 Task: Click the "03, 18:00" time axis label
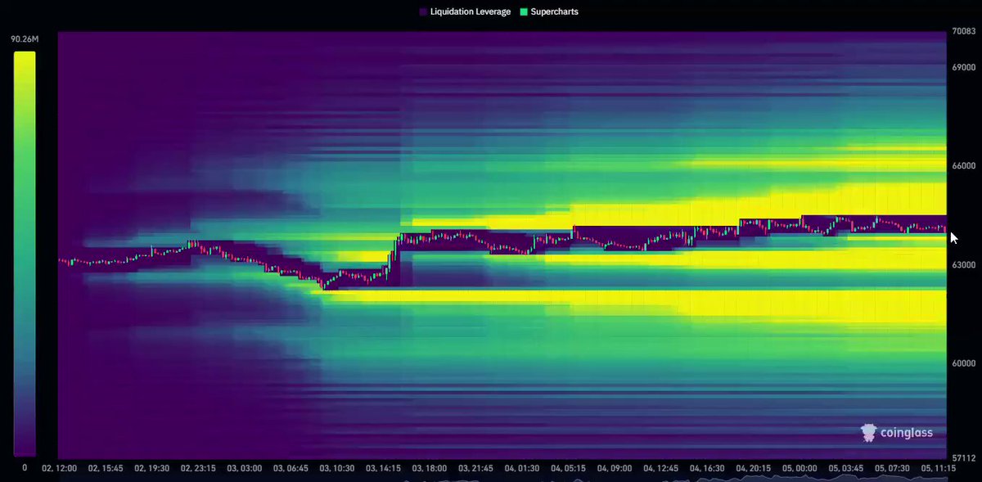pyautogui.click(x=430, y=469)
